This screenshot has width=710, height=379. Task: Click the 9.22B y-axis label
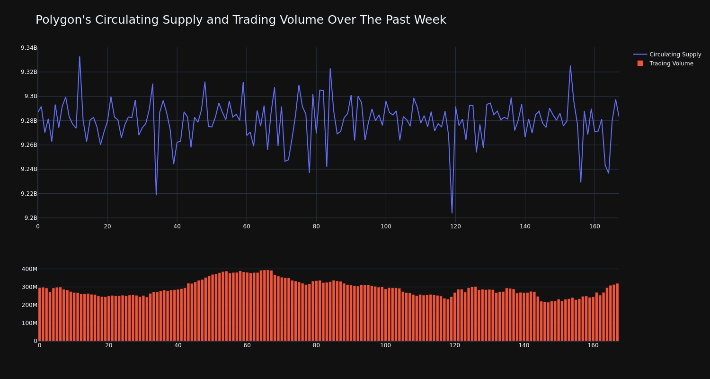29,194
